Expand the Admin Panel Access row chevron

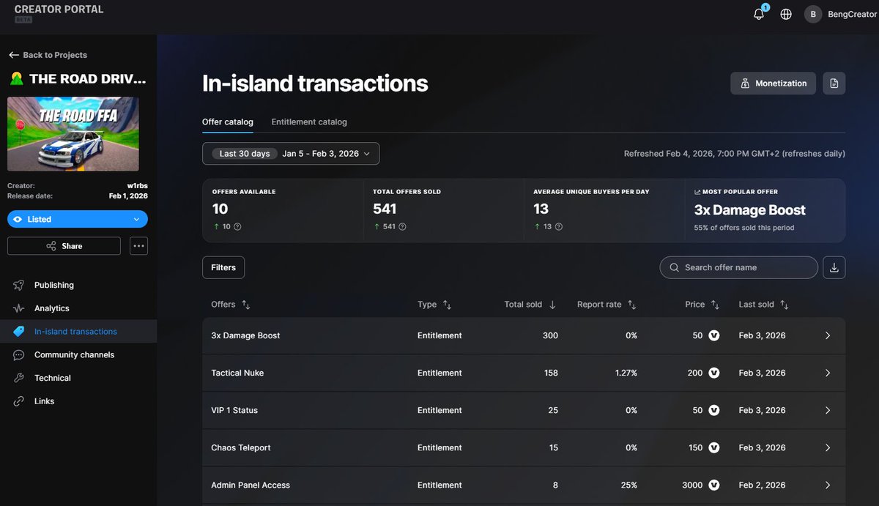pyautogui.click(x=828, y=485)
